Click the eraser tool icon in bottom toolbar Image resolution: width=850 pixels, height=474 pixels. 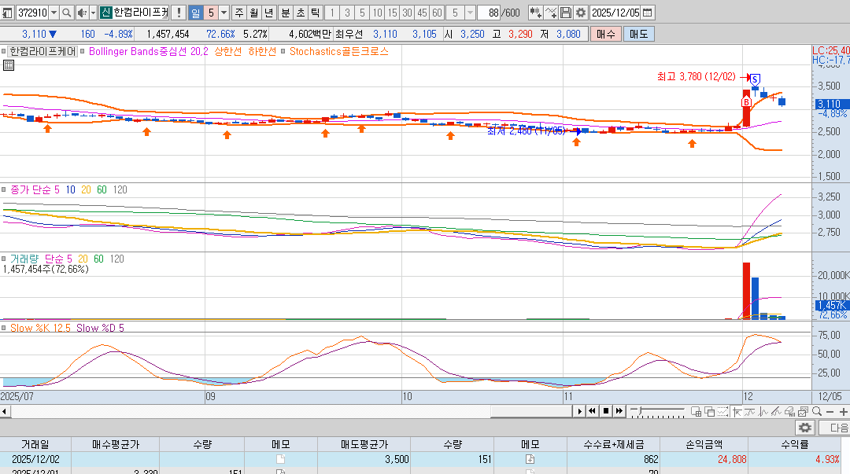click(789, 412)
